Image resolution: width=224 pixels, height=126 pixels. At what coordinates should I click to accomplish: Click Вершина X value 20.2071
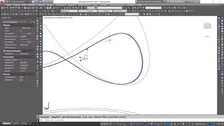coord(24,63)
